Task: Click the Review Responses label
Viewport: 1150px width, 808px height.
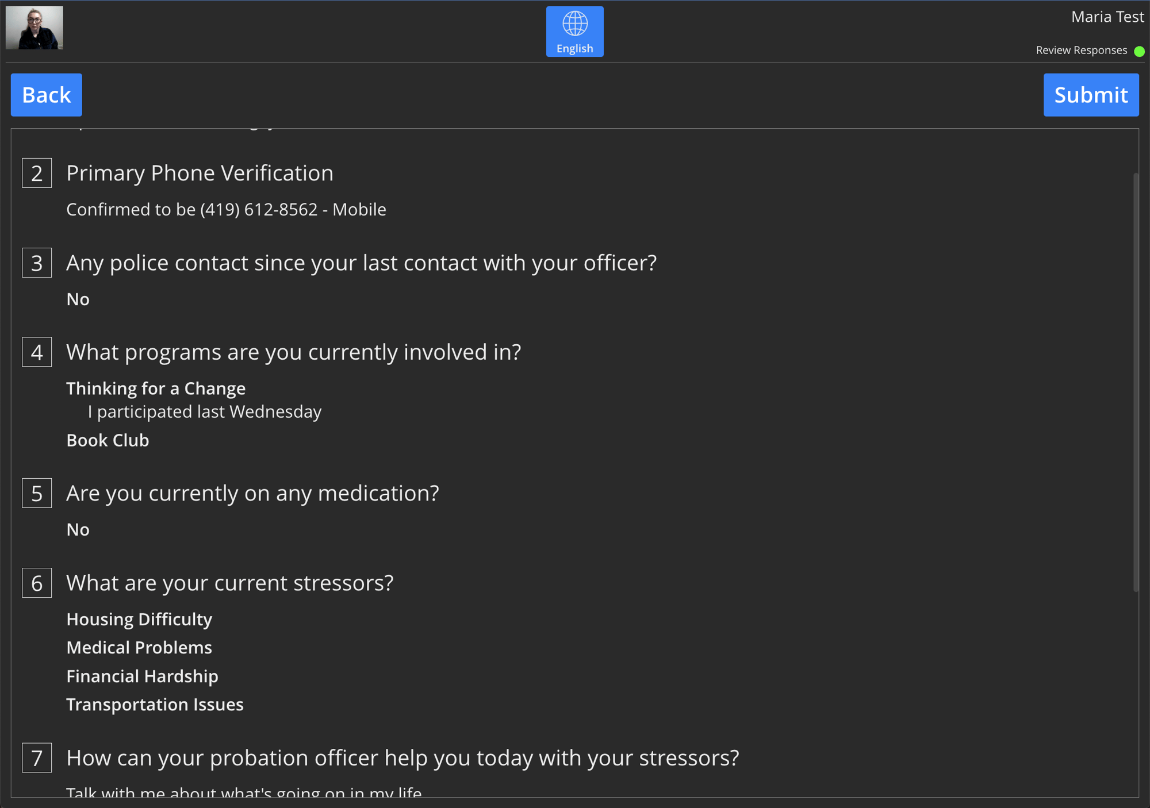Action: tap(1081, 51)
